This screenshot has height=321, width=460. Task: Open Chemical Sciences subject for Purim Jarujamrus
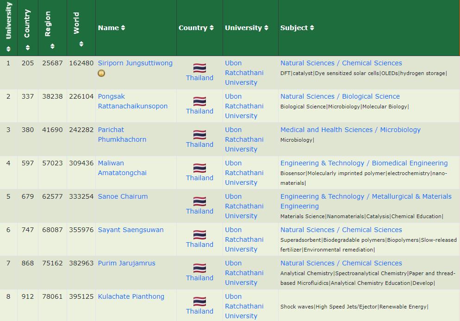pos(341,263)
